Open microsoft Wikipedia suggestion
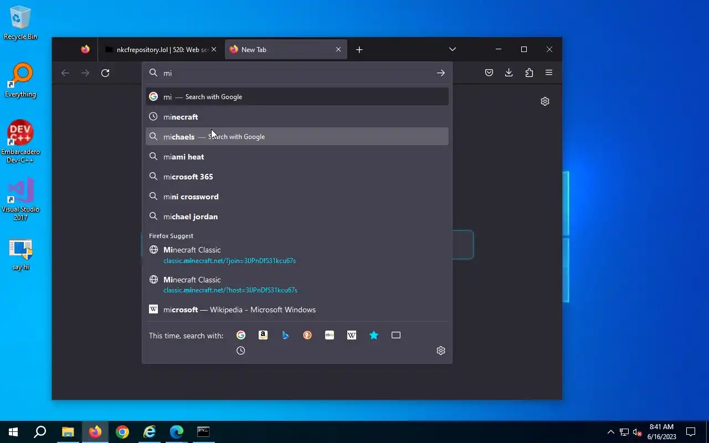Image resolution: width=709 pixels, height=443 pixels. (x=297, y=310)
